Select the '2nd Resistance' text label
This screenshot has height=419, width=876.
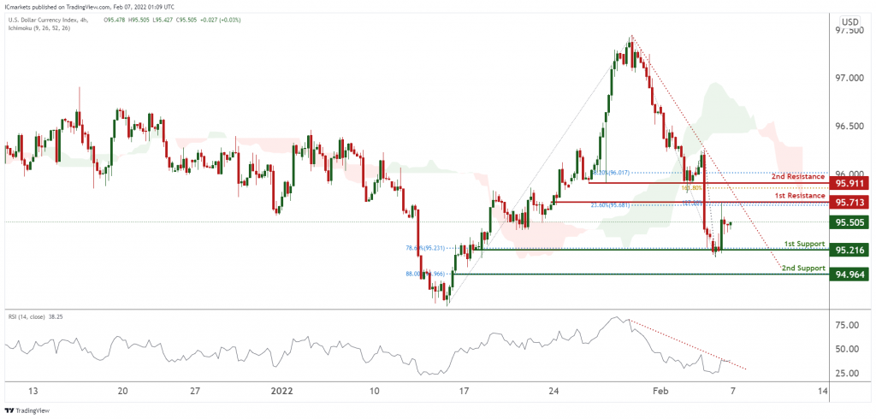(x=798, y=176)
